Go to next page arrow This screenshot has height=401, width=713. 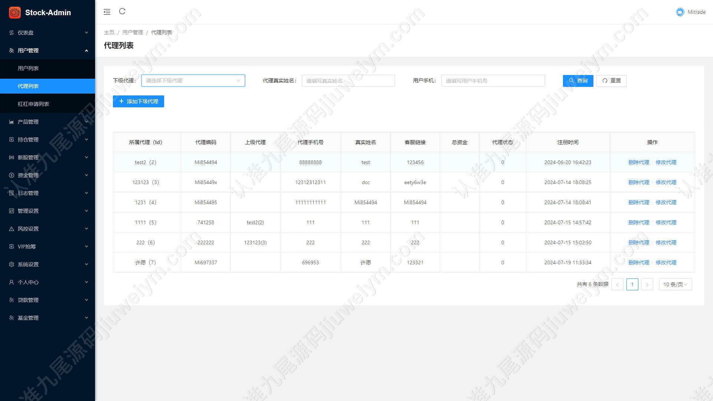point(647,284)
